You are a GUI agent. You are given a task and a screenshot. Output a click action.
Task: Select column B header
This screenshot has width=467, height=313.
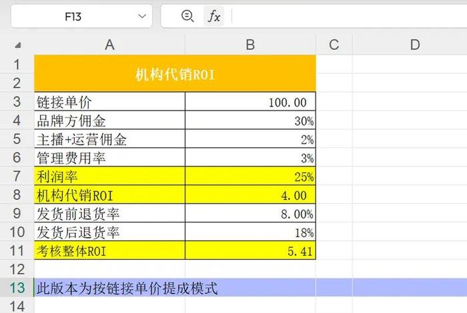pyautogui.click(x=250, y=45)
